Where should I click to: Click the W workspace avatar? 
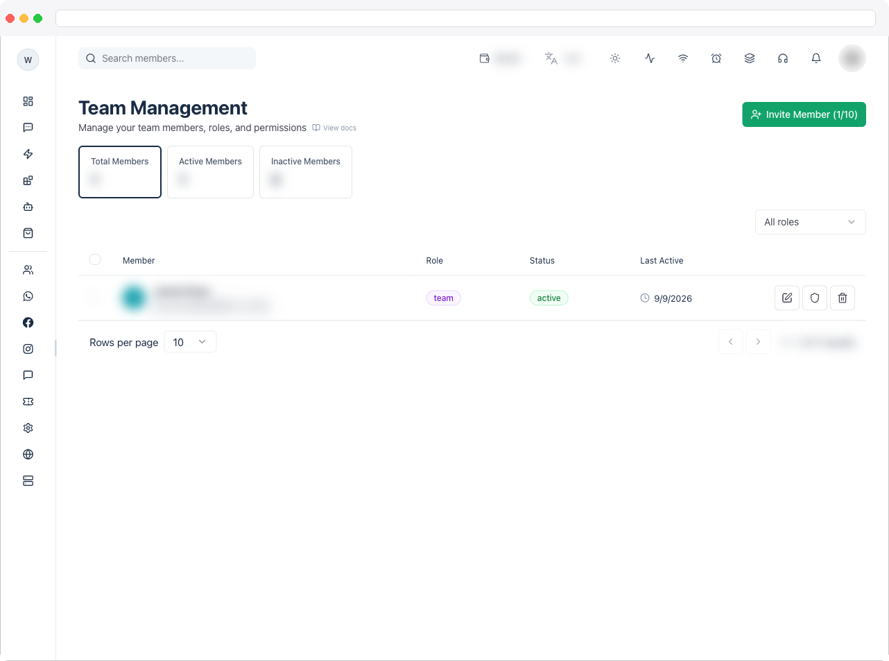[x=28, y=60]
